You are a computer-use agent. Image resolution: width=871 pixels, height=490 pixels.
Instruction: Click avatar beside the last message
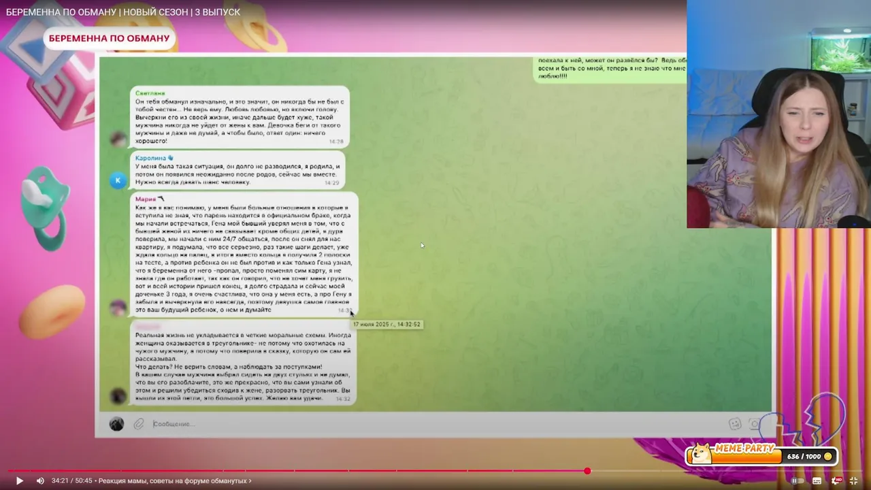coord(118,396)
